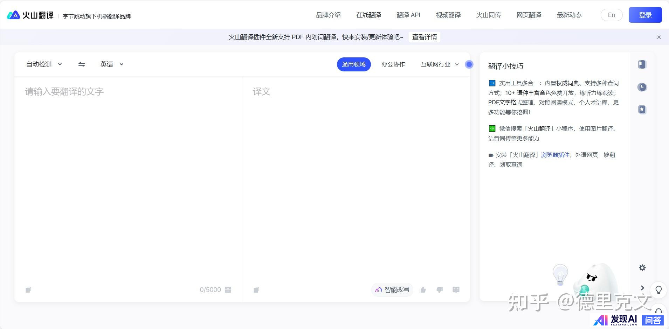Open 在线翻译 in the top navigation
This screenshot has height=329, width=669.
[x=368, y=15]
